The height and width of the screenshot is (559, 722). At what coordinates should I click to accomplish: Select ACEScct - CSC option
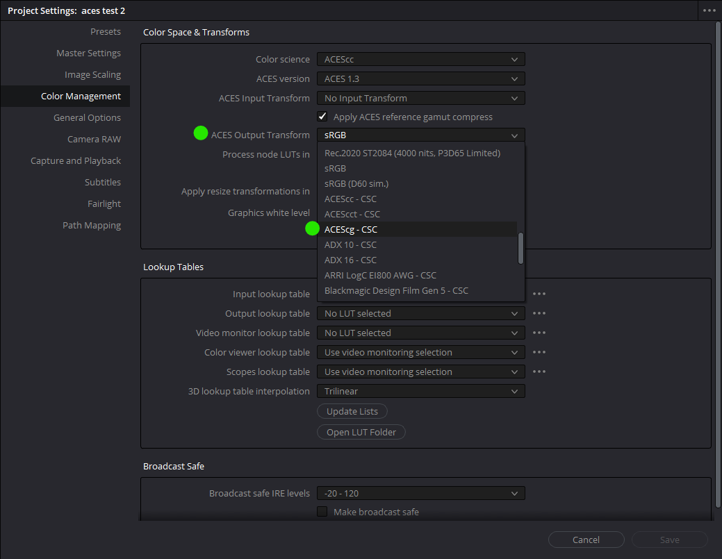pyautogui.click(x=417, y=214)
